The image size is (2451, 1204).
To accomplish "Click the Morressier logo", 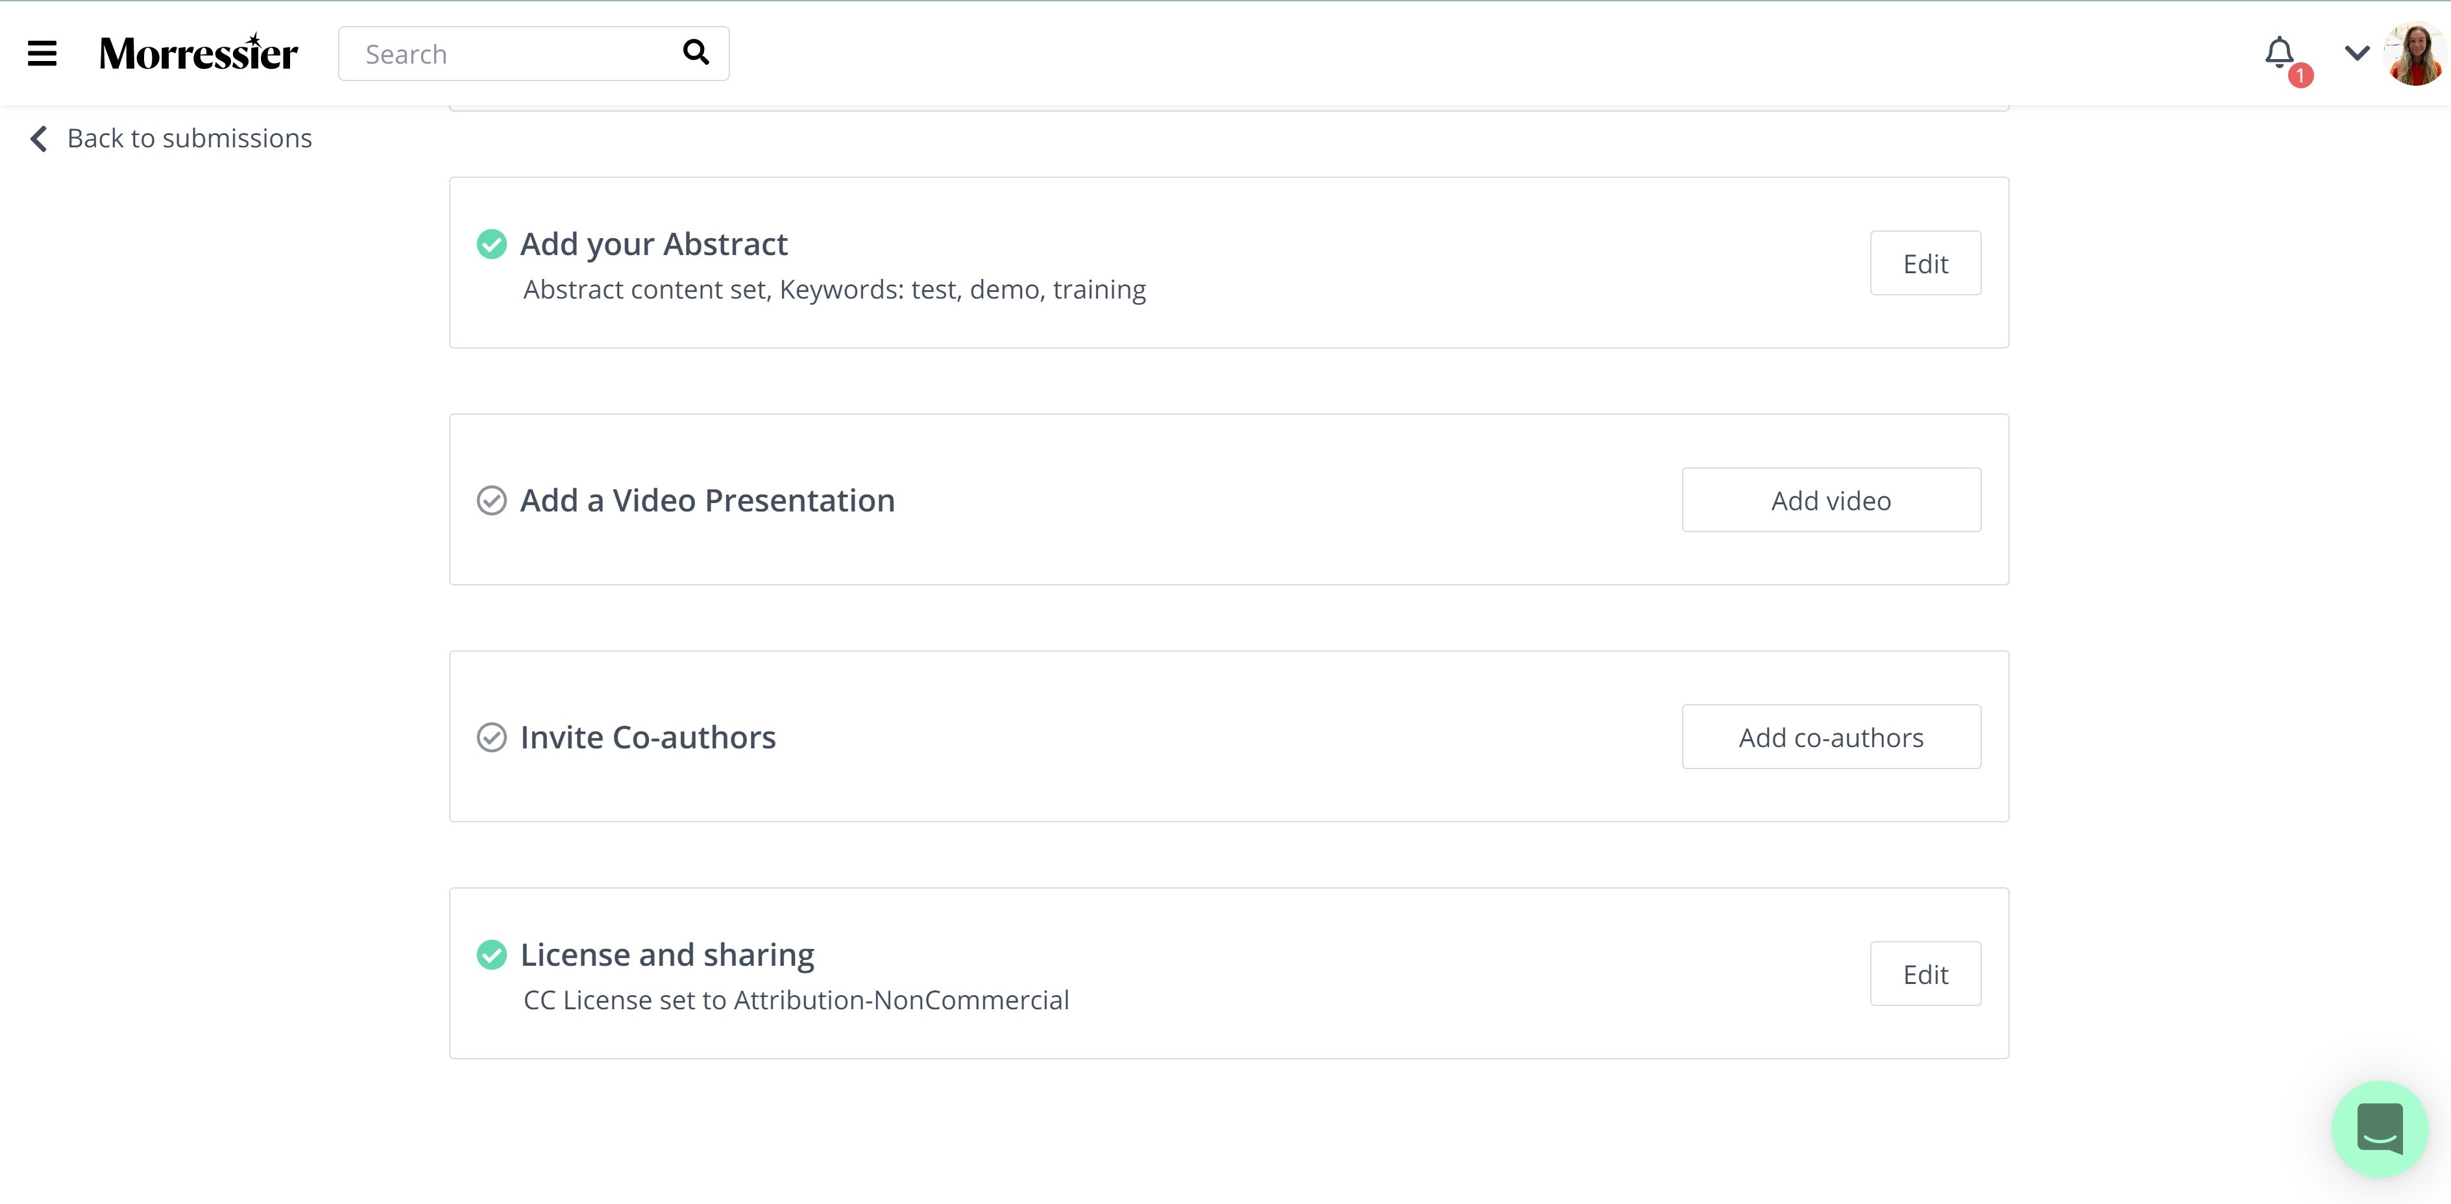I will pos(199,53).
